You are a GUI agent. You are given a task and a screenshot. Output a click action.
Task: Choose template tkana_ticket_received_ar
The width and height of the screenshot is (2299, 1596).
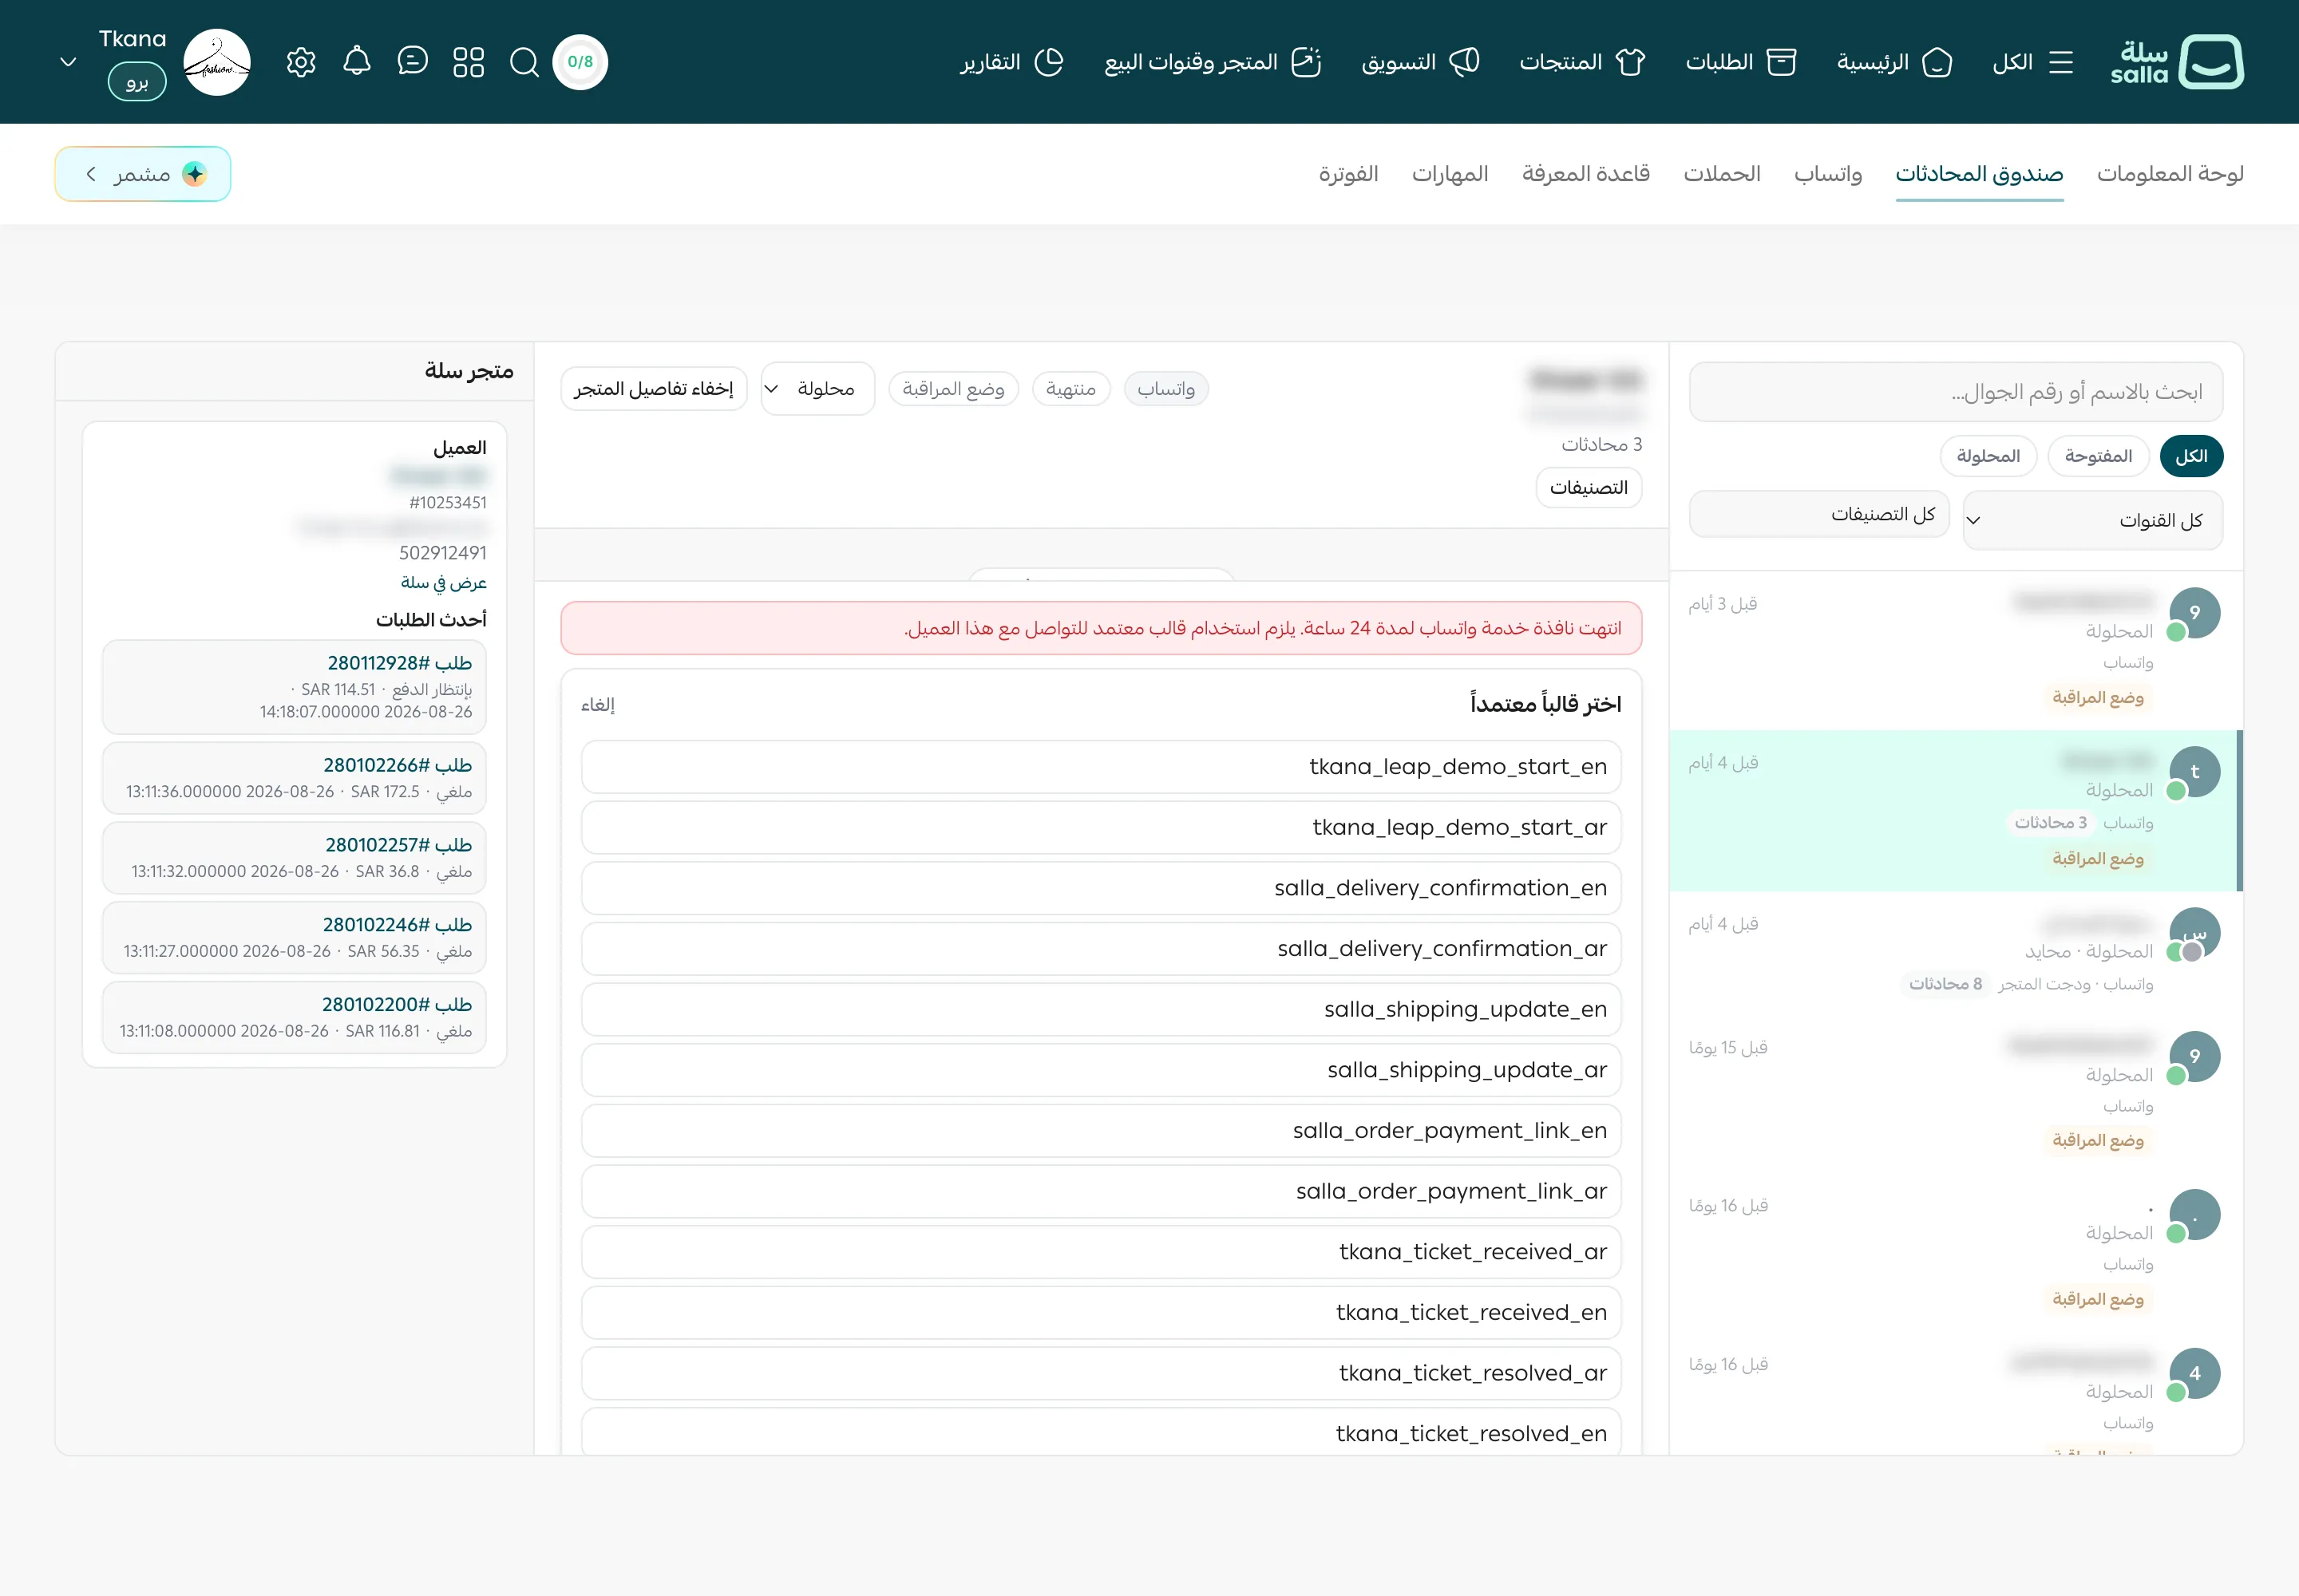(1101, 1252)
